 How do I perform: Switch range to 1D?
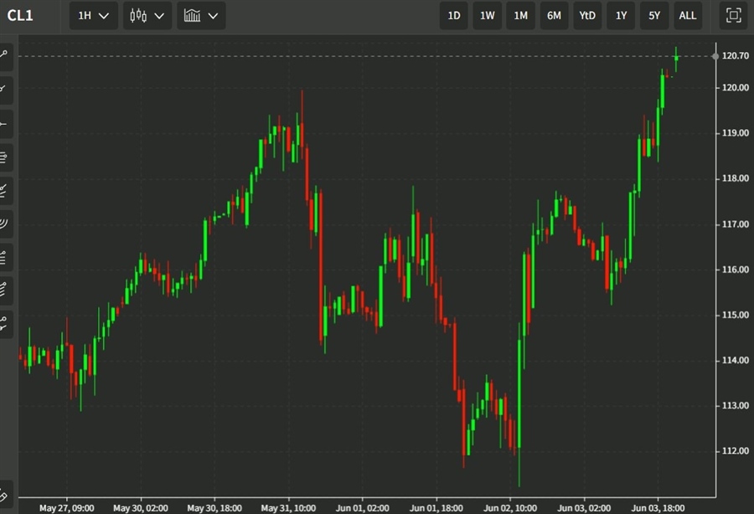click(454, 15)
